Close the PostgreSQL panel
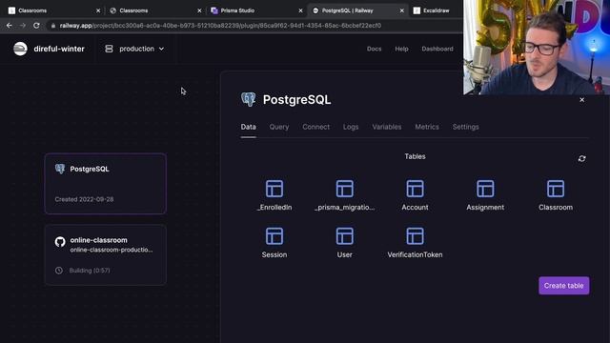This screenshot has width=610, height=343. click(581, 100)
